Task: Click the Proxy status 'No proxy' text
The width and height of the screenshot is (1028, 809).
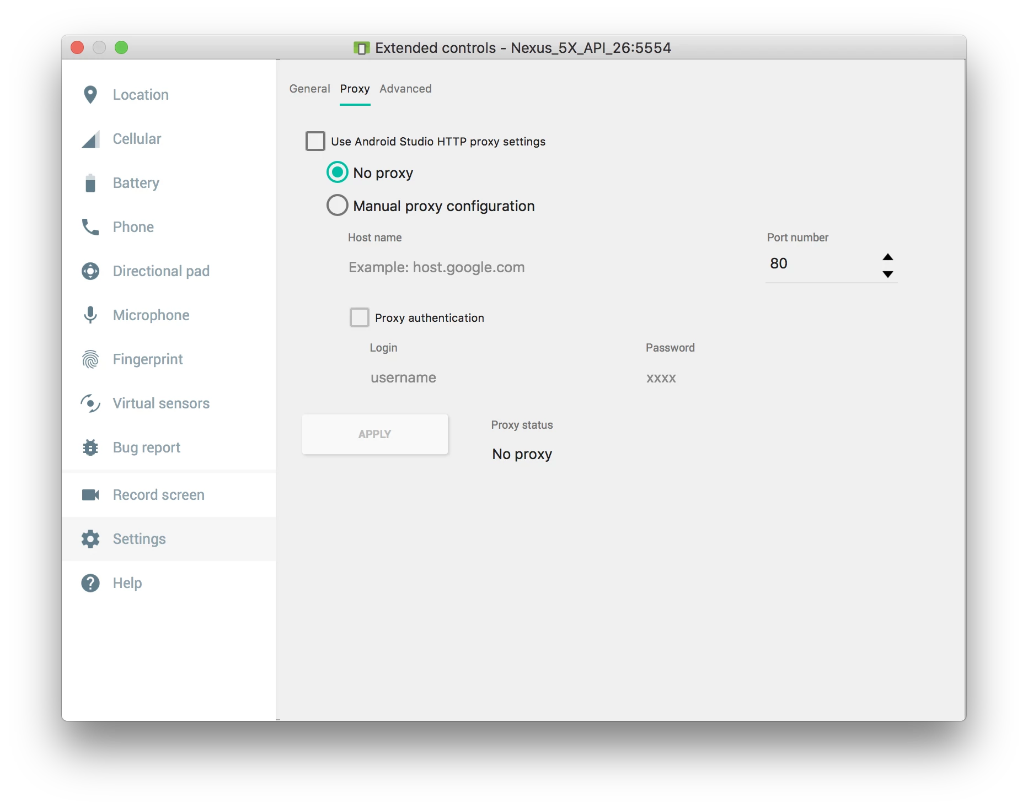Action: (x=522, y=454)
